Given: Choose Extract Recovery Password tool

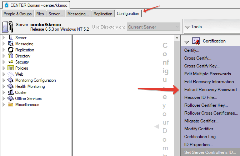Looking at the screenshot, I should click(x=212, y=90).
